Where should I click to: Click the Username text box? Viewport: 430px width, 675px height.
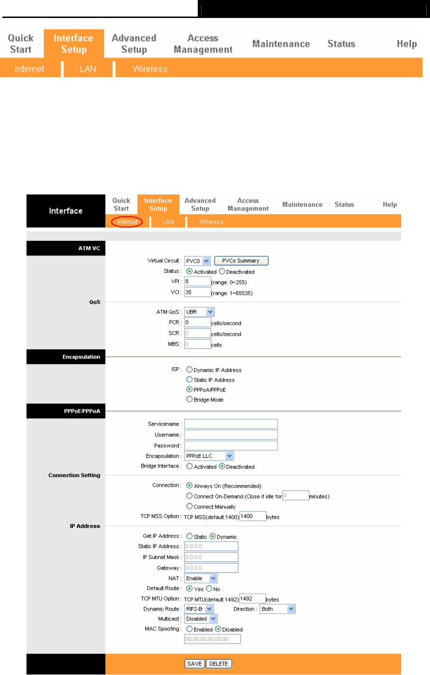[x=231, y=435]
